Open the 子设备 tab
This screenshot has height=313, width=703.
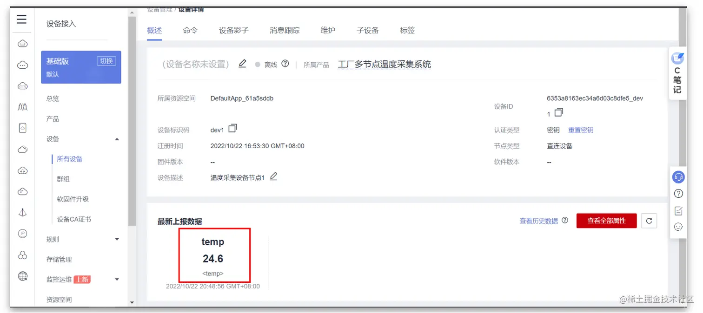click(368, 30)
